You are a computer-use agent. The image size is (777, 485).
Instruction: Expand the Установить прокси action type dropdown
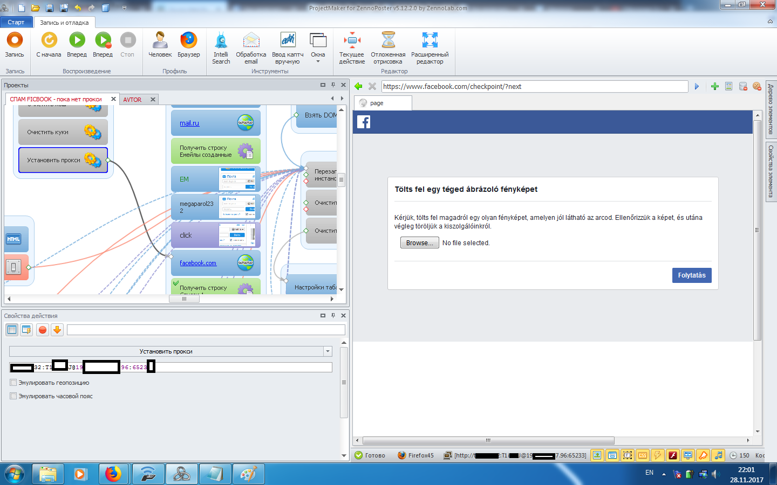(328, 351)
